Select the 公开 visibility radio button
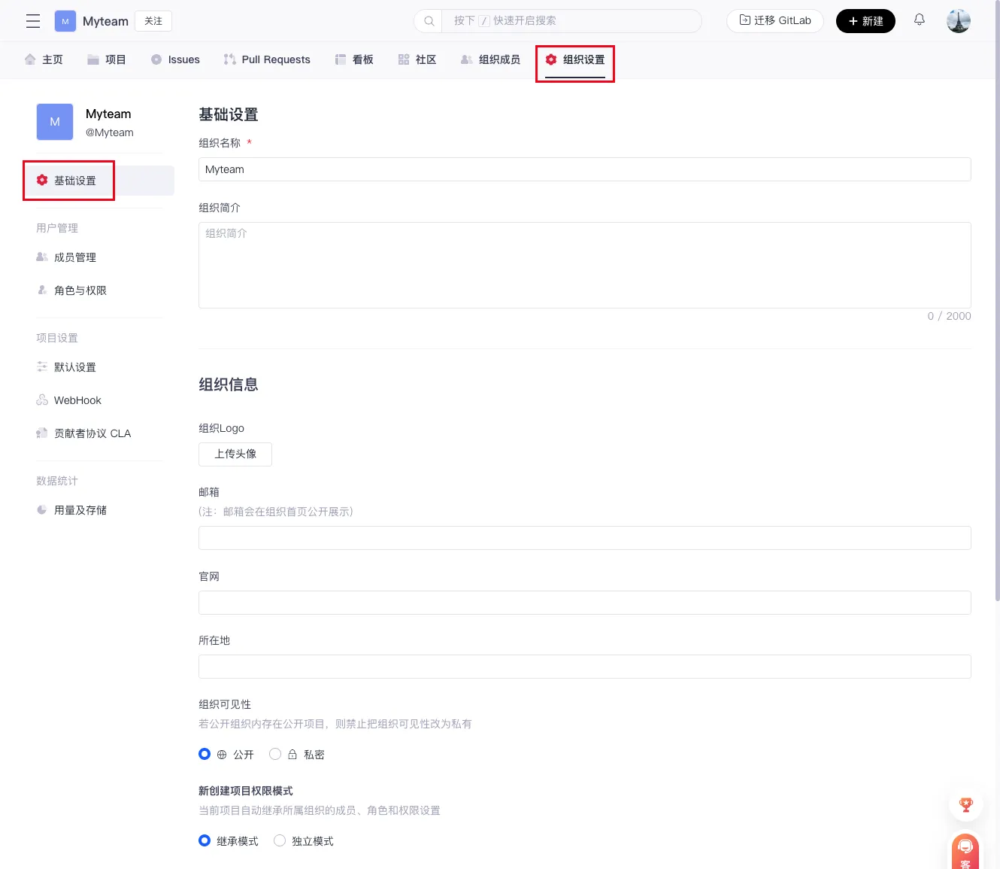1000x869 pixels. click(x=205, y=754)
